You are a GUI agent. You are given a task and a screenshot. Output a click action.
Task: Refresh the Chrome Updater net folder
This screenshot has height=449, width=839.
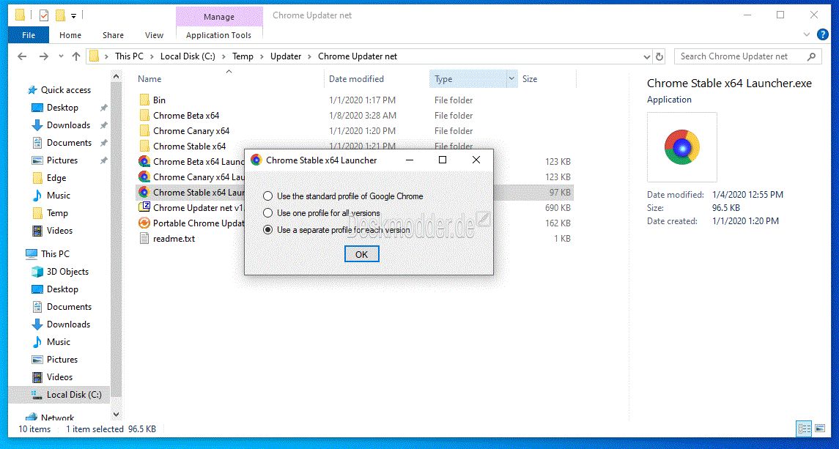659,56
